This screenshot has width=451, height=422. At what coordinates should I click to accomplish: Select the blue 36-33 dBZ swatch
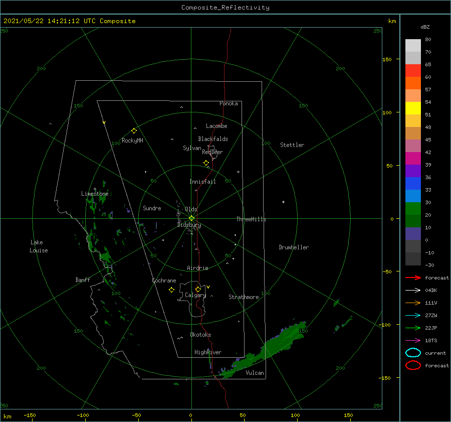(413, 184)
